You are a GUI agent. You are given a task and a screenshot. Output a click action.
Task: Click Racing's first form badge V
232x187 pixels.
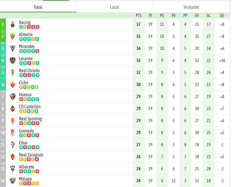click(x=21, y=27)
